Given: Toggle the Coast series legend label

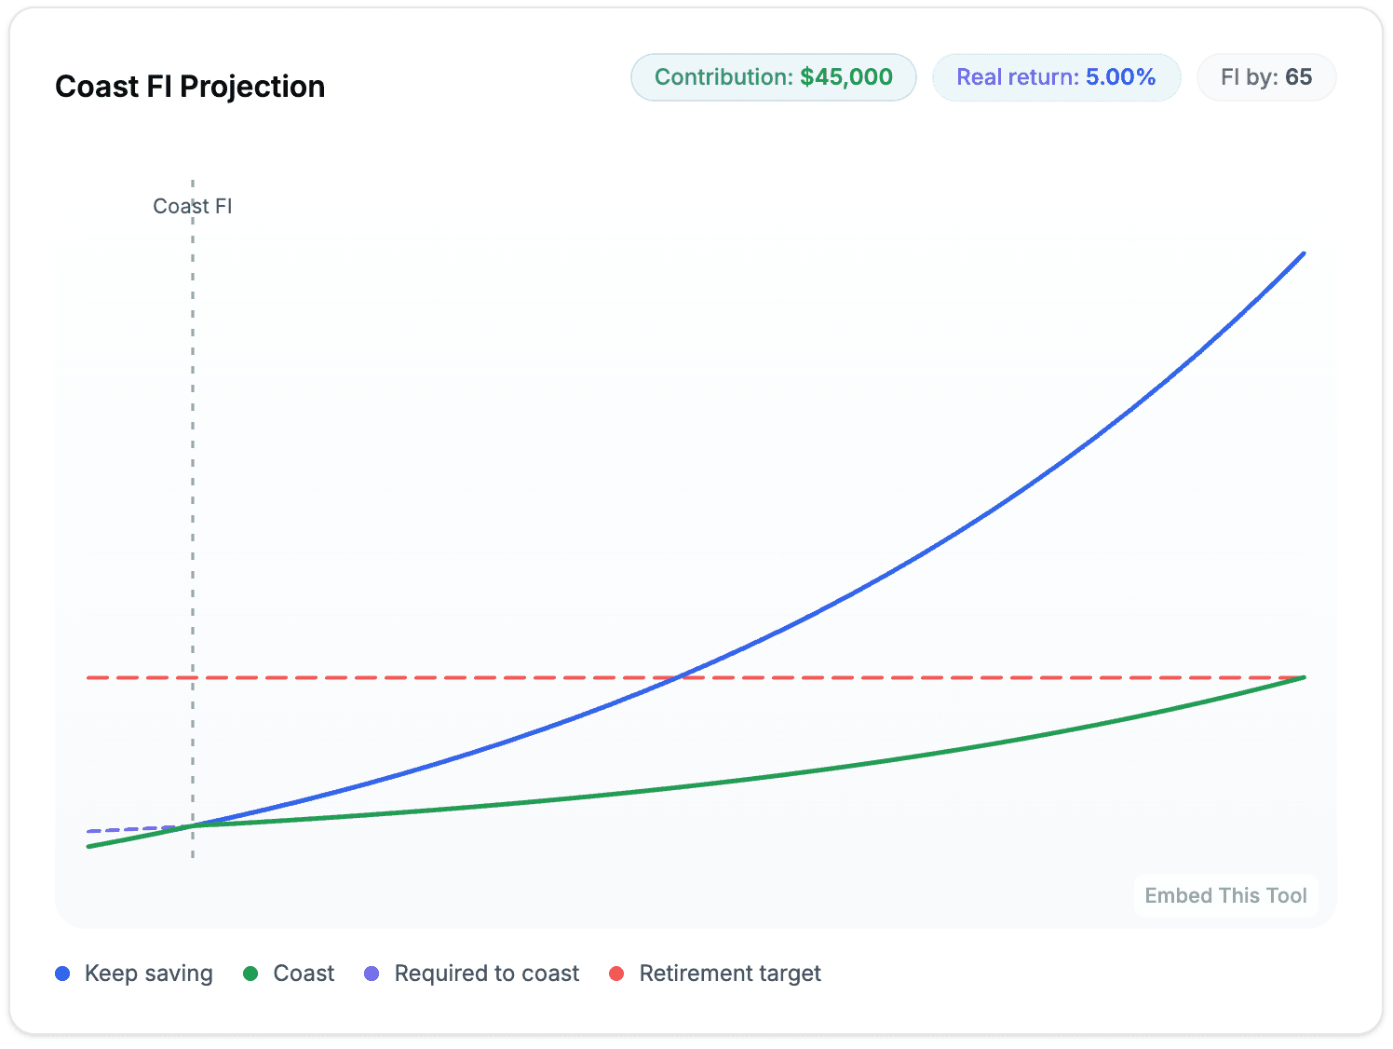Looking at the screenshot, I should [x=304, y=974].
